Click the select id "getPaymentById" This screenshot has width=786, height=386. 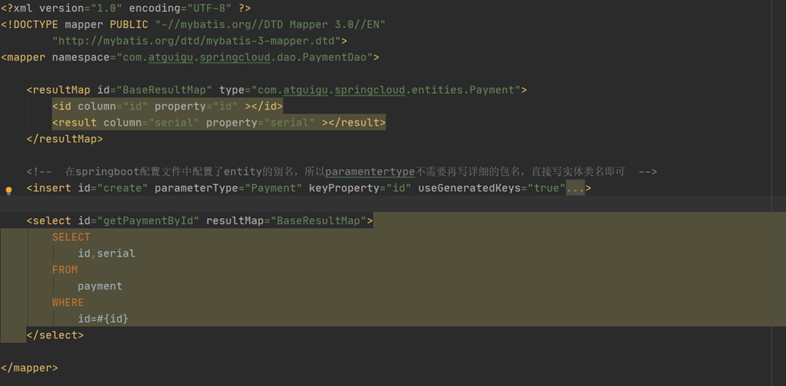tap(148, 220)
